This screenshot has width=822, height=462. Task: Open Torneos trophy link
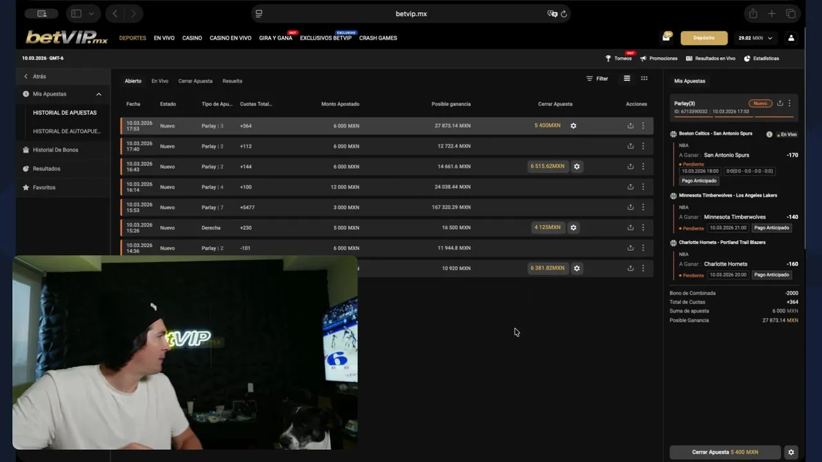point(619,58)
